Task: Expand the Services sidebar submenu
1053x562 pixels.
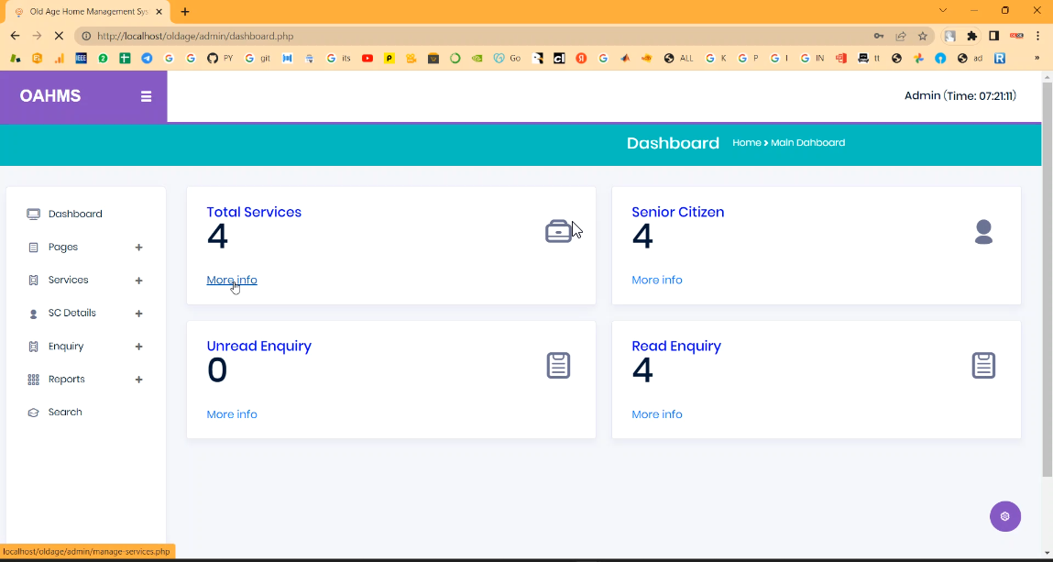Action: 138,281
